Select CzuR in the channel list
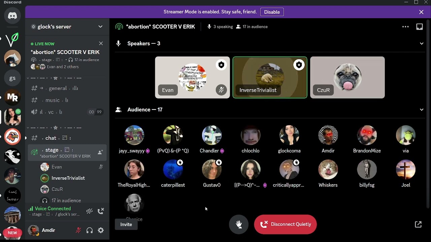This screenshot has width=431, height=242. tap(72, 189)
